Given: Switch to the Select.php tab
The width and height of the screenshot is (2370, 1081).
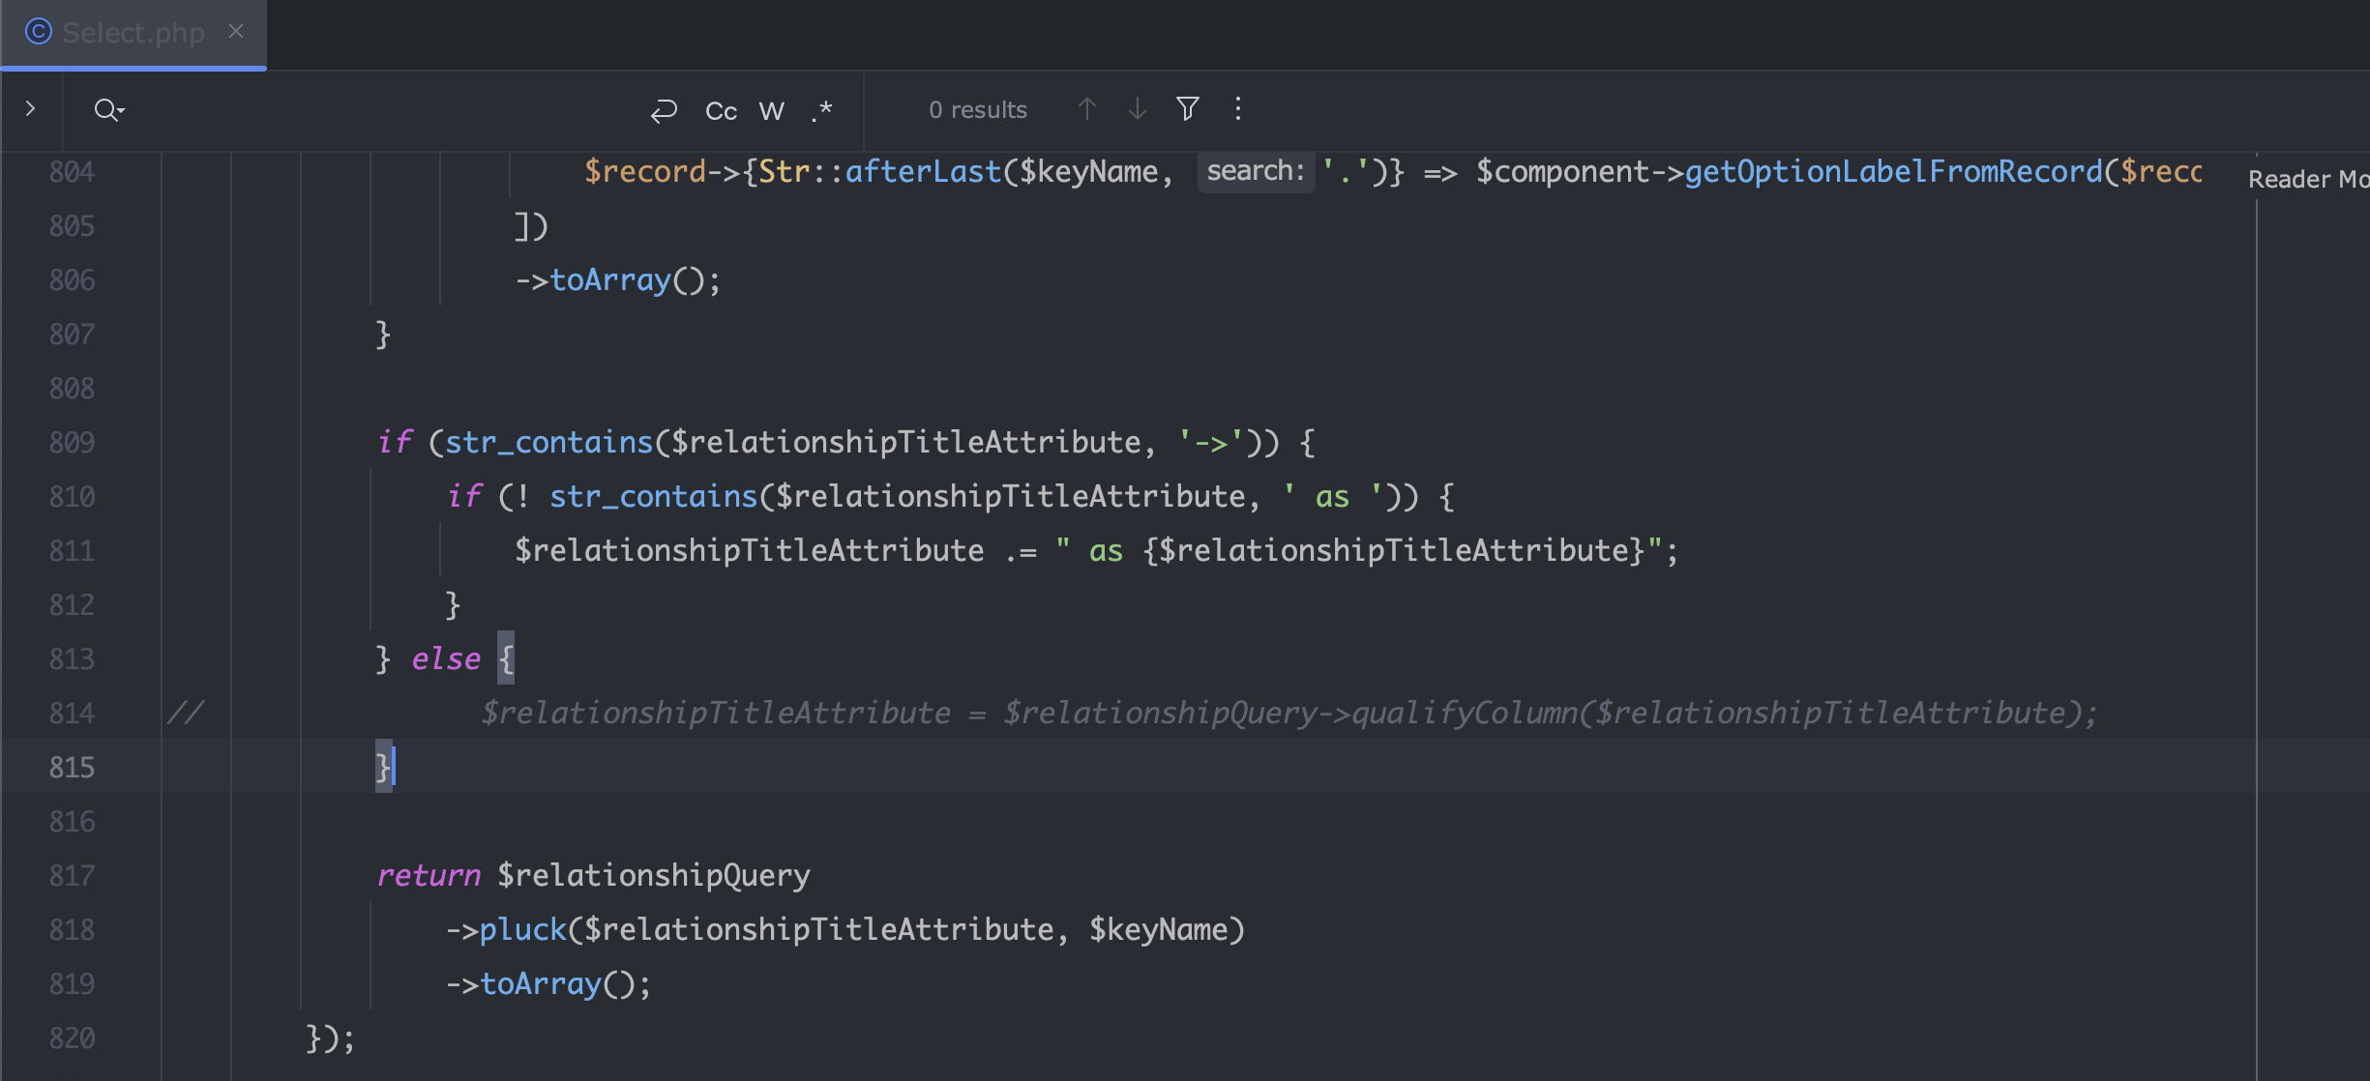Looking at the screenshot, I should point(133,32).
